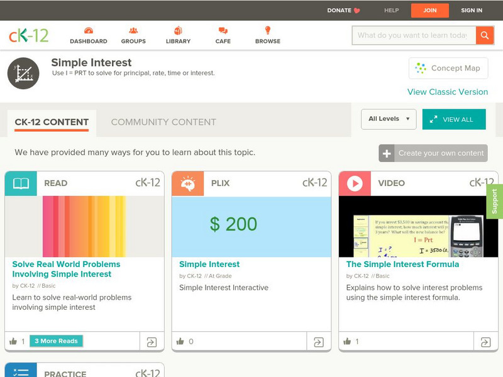Click the Sign In link
This screenshot has width=503, height=377.
(472, 11)
